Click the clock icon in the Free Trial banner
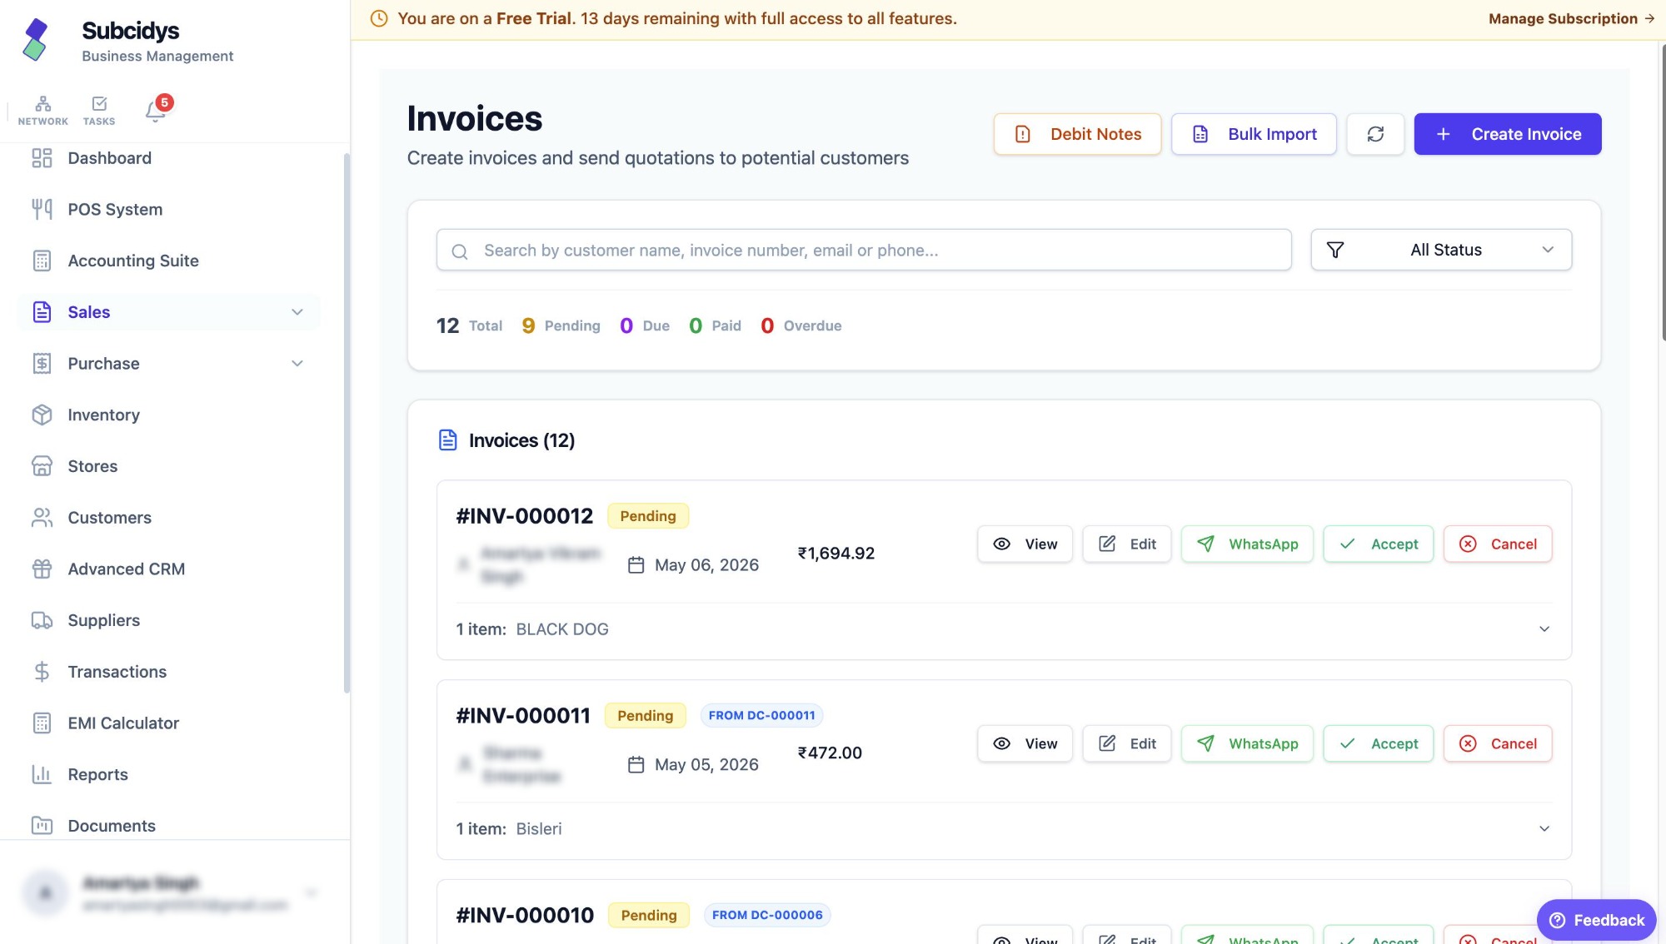The image size is (1666, 944). pos(379,18)
